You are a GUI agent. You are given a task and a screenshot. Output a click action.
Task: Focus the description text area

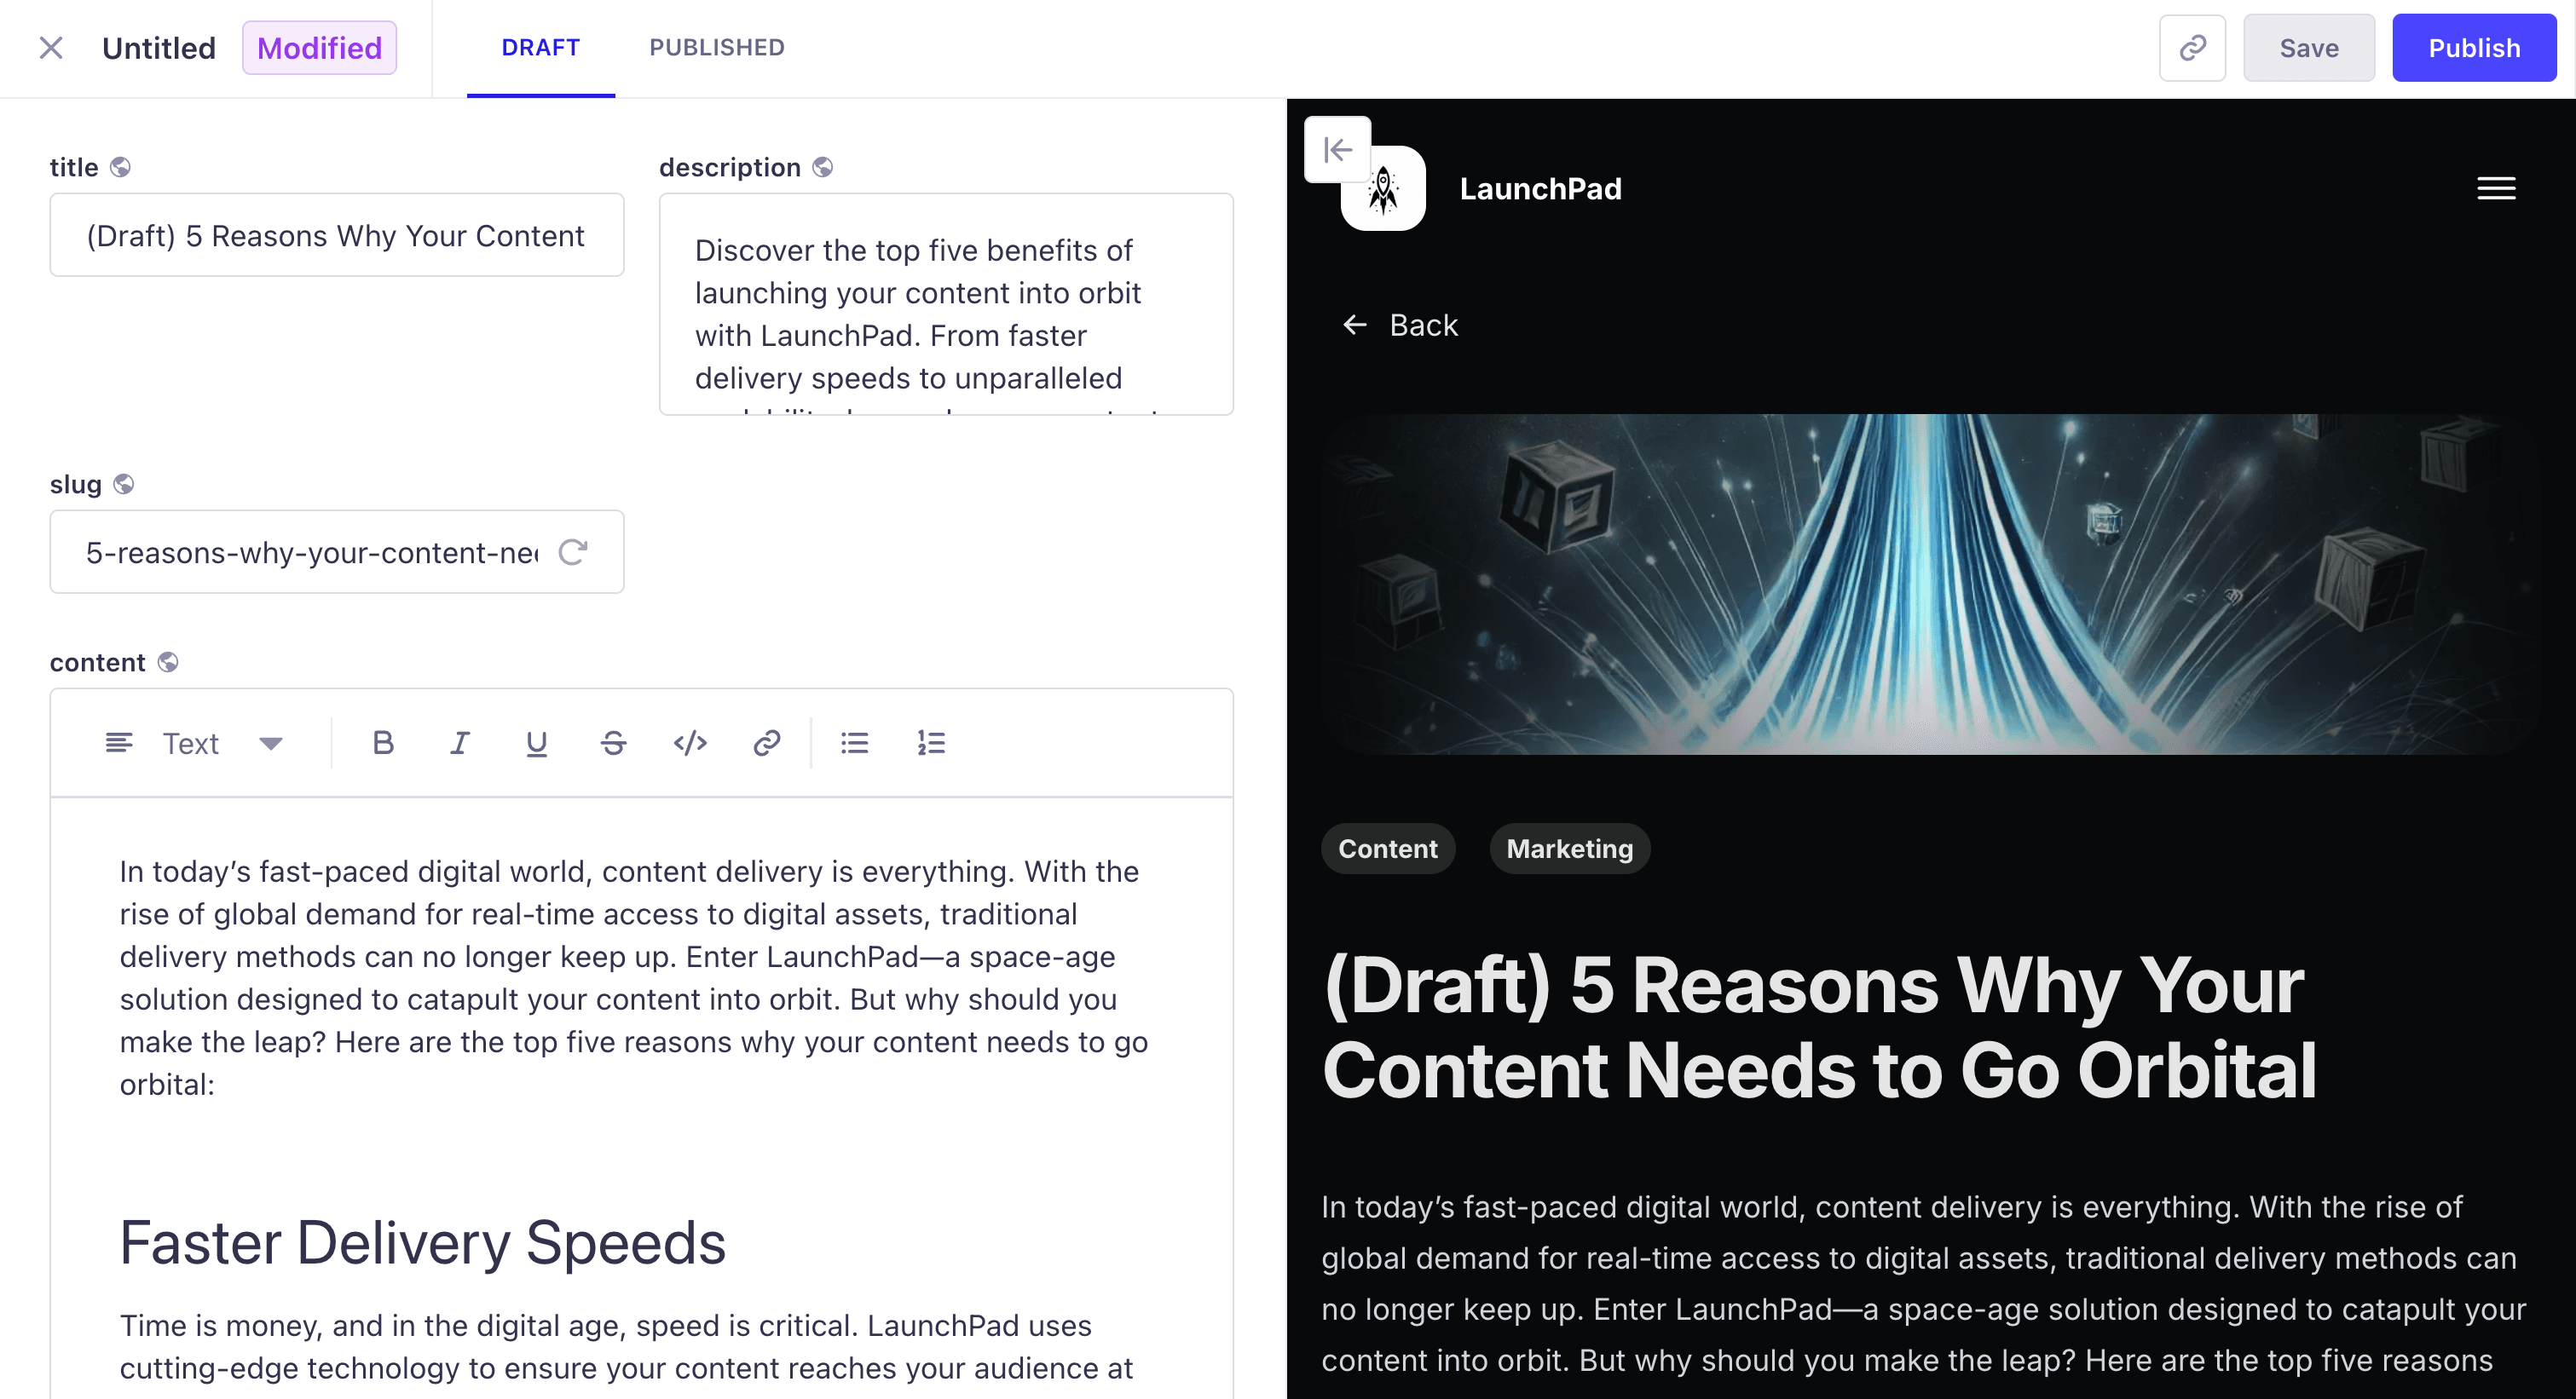click(946, 304)
